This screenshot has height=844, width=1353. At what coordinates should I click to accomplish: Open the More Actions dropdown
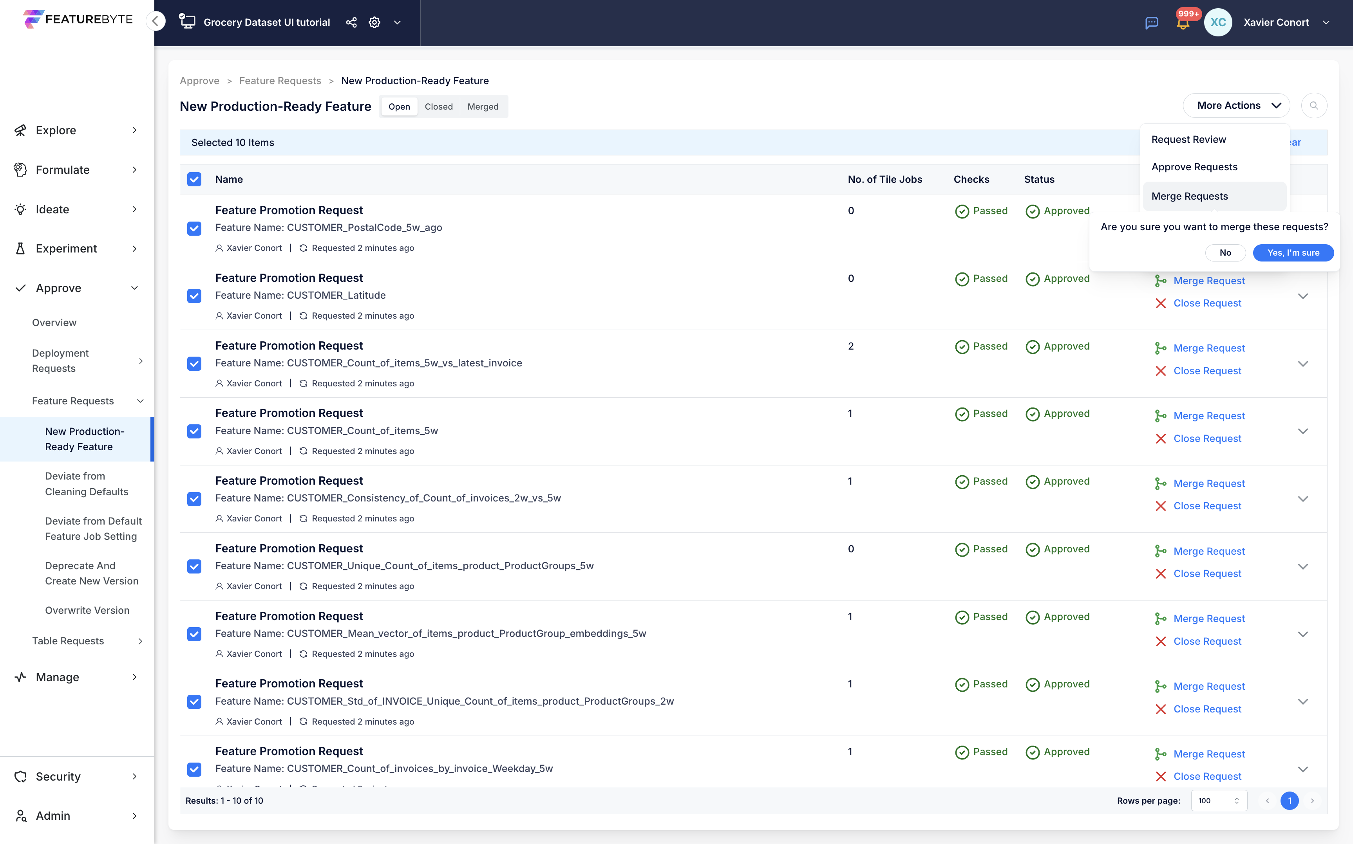(x=1236, y=106)
